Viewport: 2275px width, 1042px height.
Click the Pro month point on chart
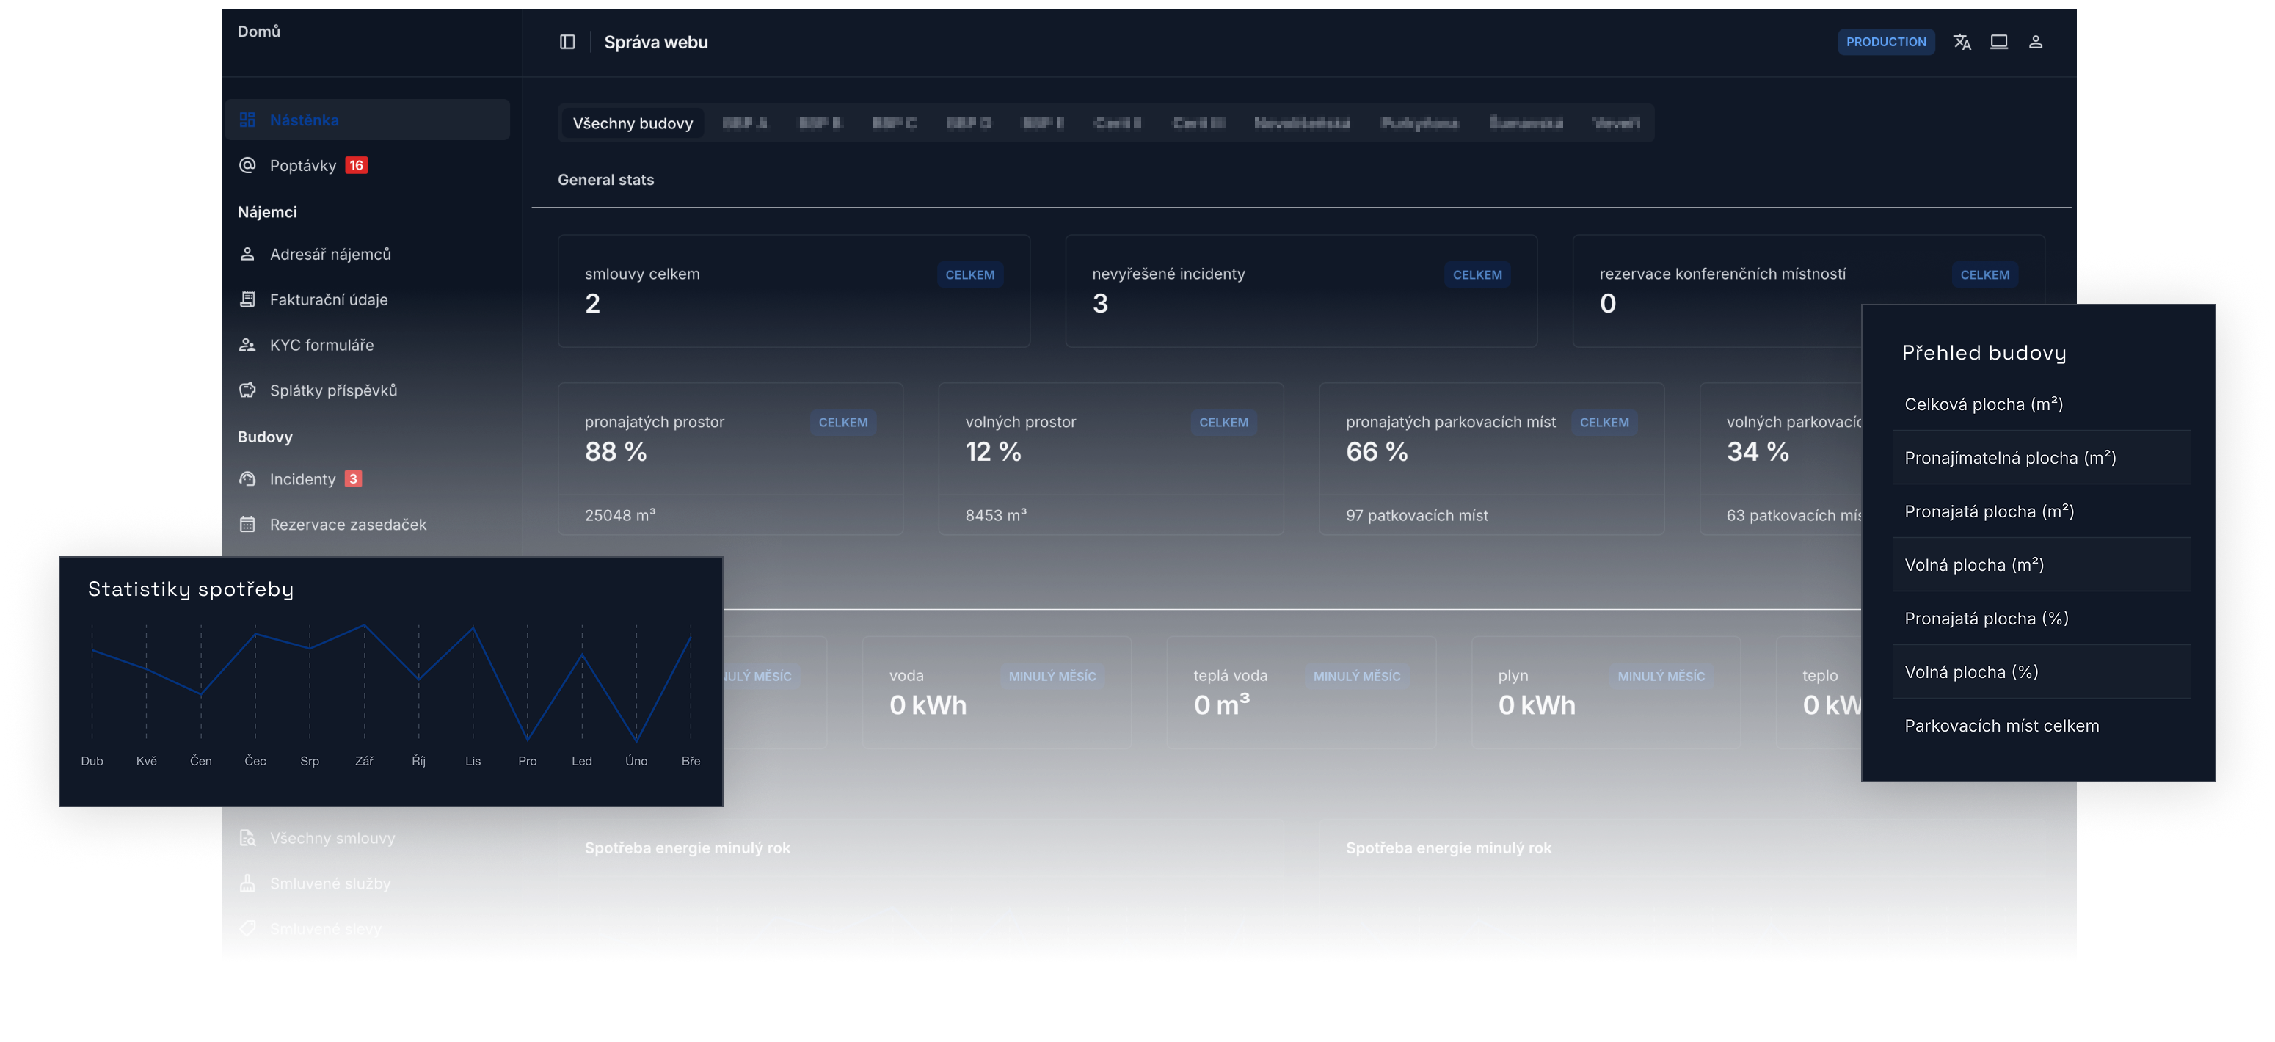pyautogui.click(x=527, y=738)
